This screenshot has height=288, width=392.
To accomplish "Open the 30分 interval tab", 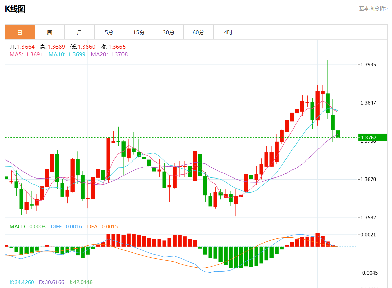I will 169,32.
